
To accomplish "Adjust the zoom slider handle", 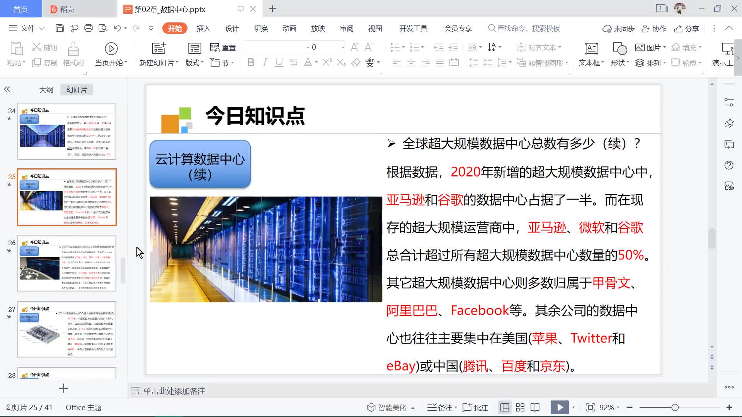I will pos(675,407).
